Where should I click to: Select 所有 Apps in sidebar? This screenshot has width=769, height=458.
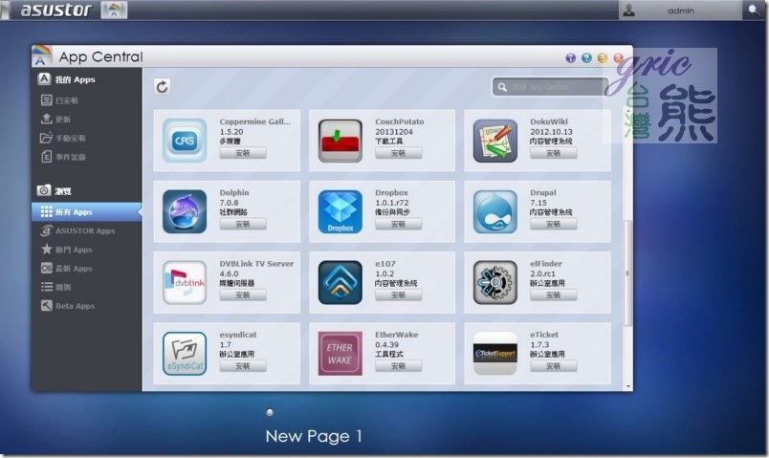pyautogui.click(x=87, y=212)
